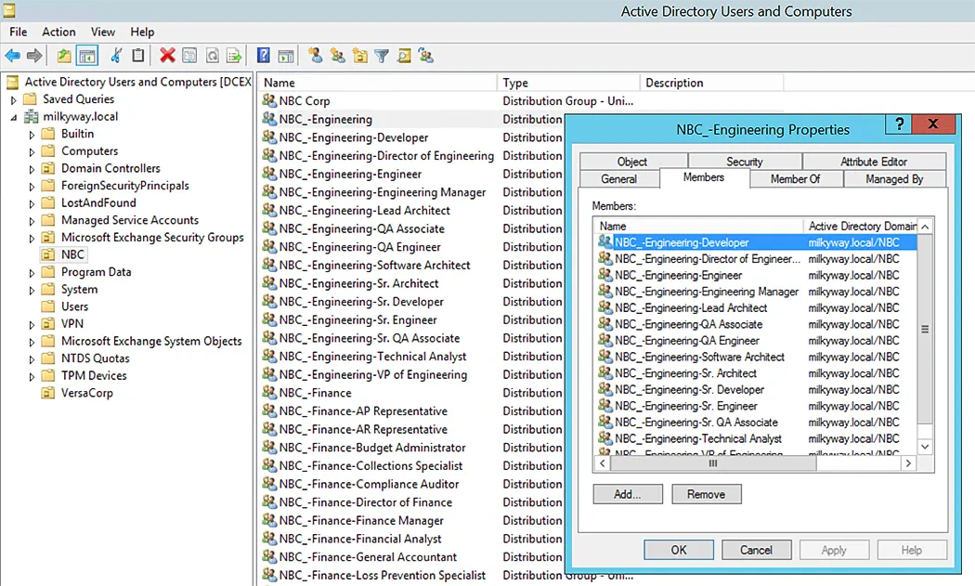The width and height of the screenshot is (975, 586).
Task: Switch to the General tab
Action: pos(618,179)
